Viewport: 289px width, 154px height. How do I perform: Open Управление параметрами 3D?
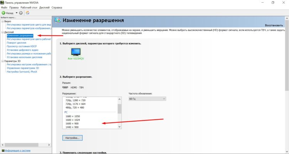(x=23, y=68)
